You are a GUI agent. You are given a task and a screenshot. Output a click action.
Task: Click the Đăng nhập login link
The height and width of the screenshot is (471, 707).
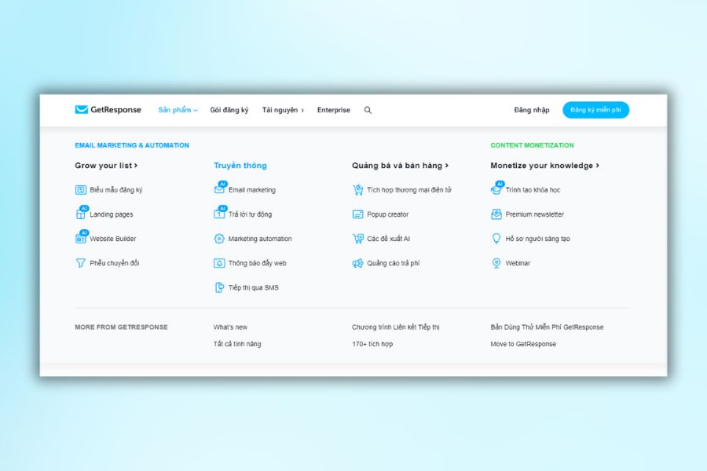[x=532, y=110]
